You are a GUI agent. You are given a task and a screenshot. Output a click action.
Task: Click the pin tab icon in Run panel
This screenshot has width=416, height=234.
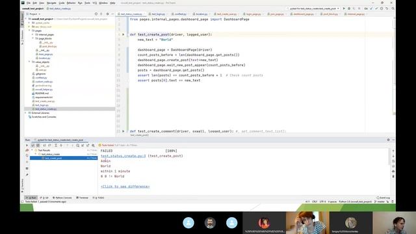27,175
